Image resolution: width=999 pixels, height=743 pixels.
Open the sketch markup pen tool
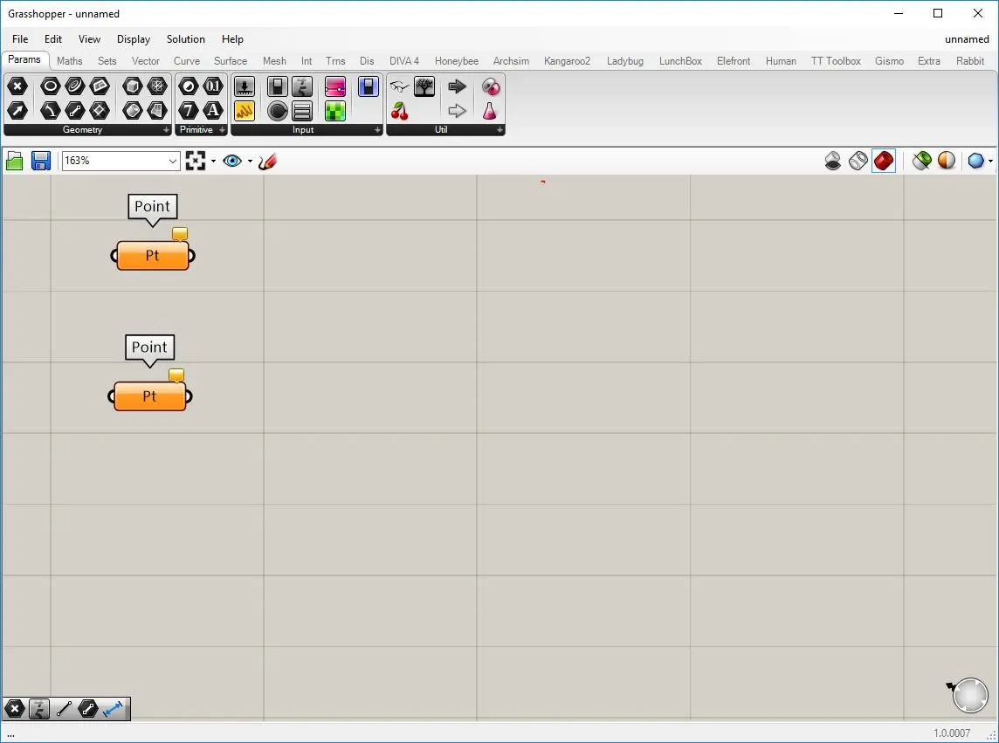point(267,162)
